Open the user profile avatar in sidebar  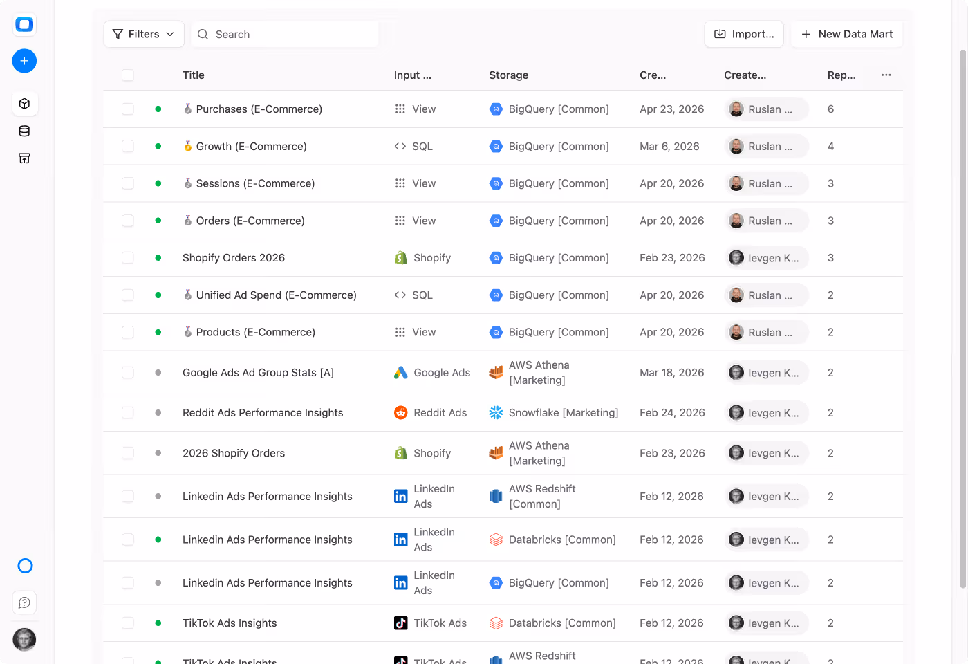tap(24, 639)
